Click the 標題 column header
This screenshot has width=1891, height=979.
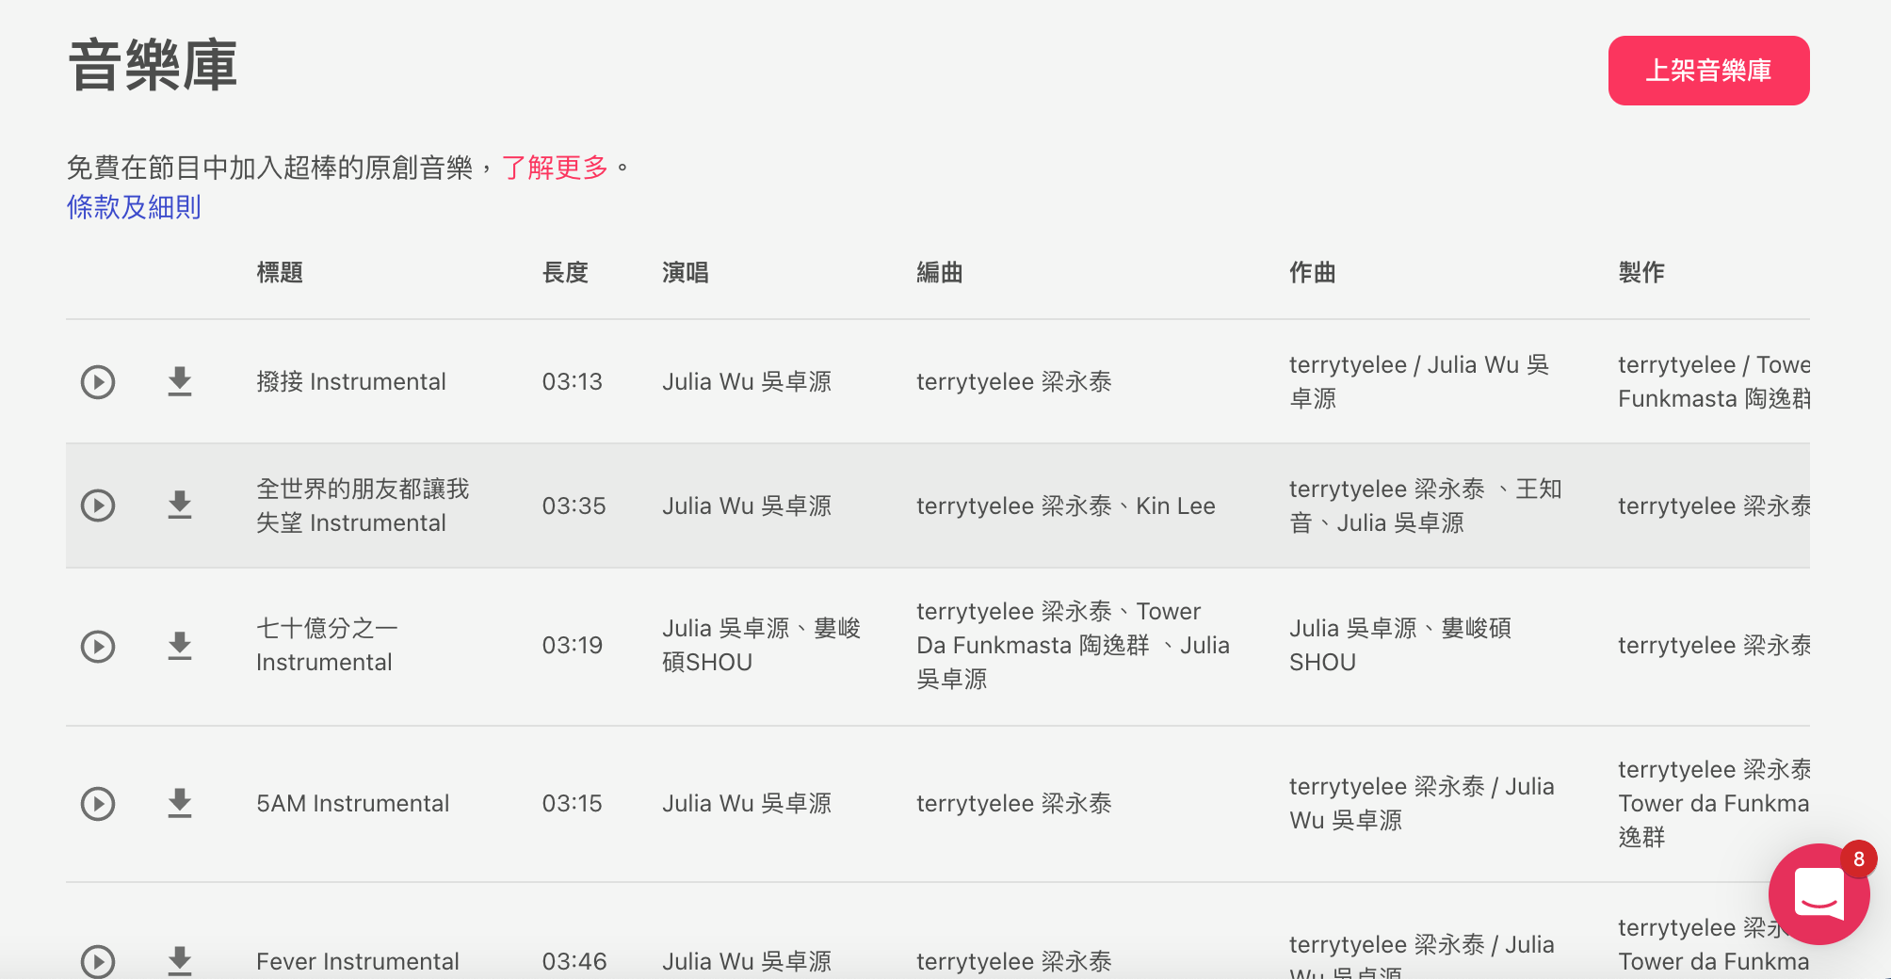pos(280,273)
